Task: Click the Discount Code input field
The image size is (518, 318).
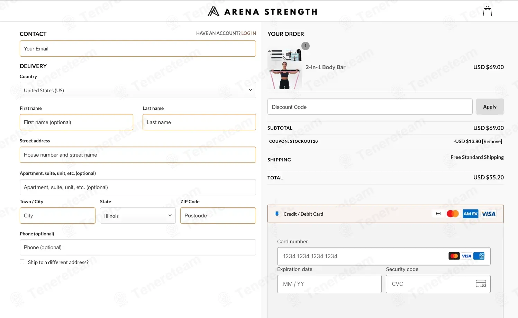Action: (370, 107)
